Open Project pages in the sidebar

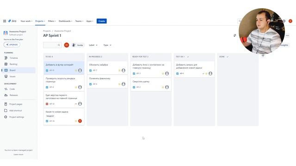[x=18, y=104]
